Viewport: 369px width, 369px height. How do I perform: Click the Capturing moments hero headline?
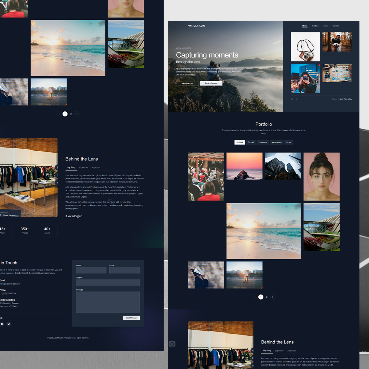click(x=207, y=55)
